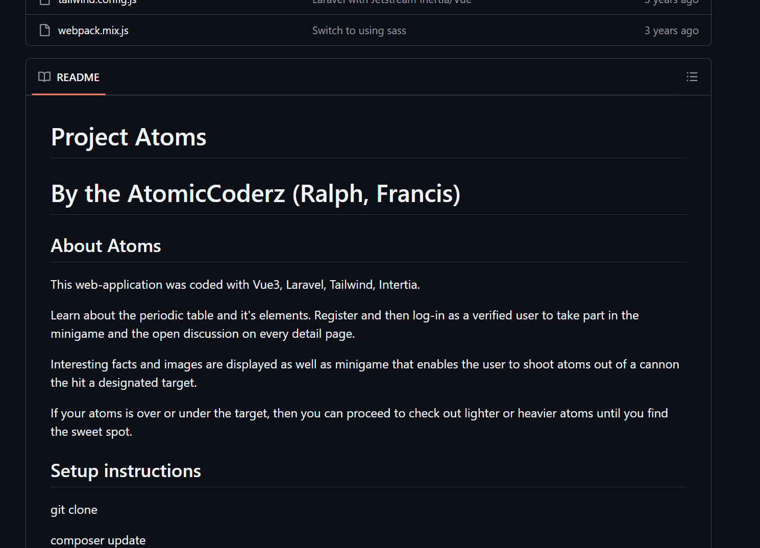Click the "git clone" instruction text
The image size is (760, 548).
tap(74, 510)
